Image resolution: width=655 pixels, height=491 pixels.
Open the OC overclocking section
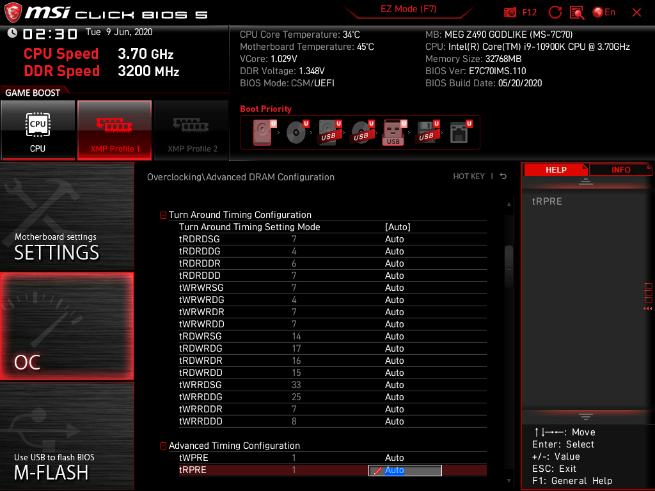(67, 327)
